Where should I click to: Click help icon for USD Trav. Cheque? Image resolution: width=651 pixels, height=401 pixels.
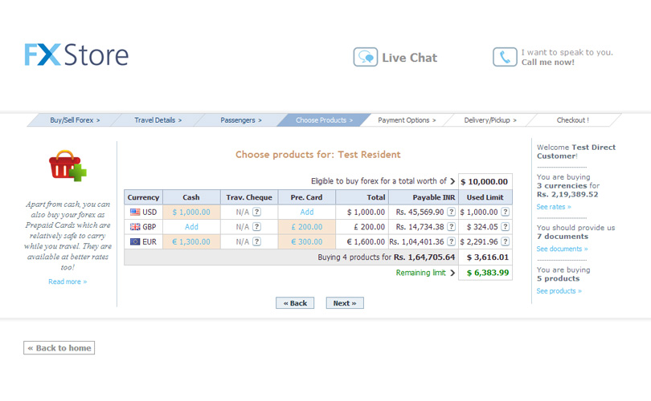click(x=256, y=213)
